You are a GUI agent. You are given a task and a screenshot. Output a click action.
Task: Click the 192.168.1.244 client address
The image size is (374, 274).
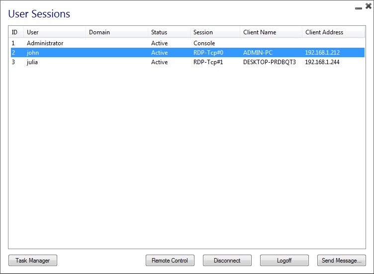[322, 62]
